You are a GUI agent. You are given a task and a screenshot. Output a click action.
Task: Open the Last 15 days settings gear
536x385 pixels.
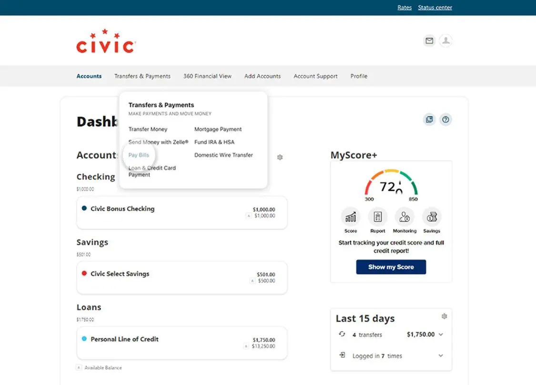(x=444, y=316)
